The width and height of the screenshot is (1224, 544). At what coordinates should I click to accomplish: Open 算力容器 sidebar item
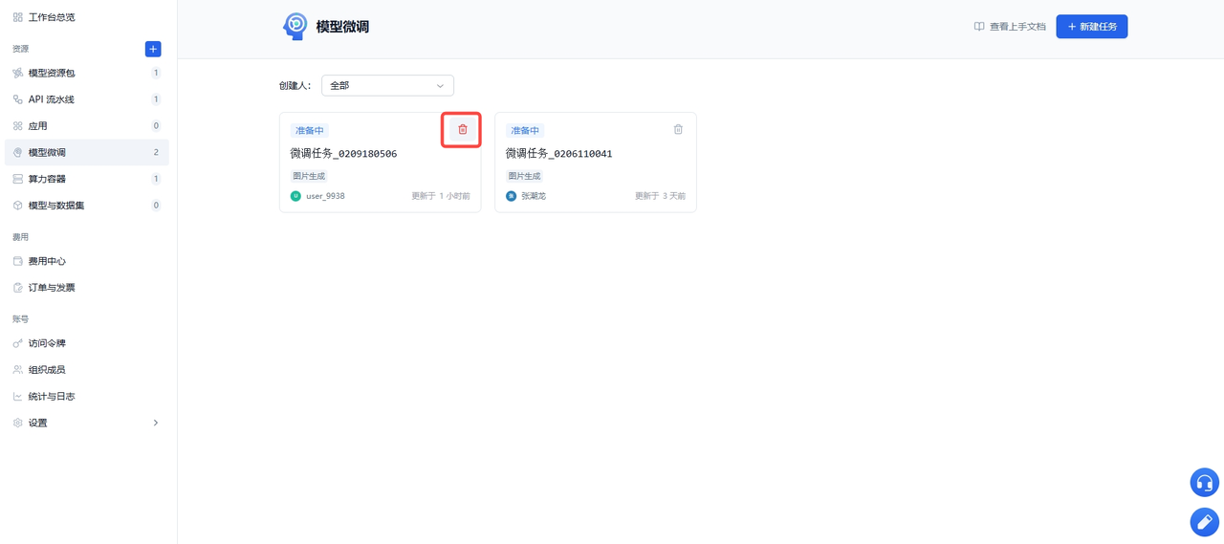(87, 179)
